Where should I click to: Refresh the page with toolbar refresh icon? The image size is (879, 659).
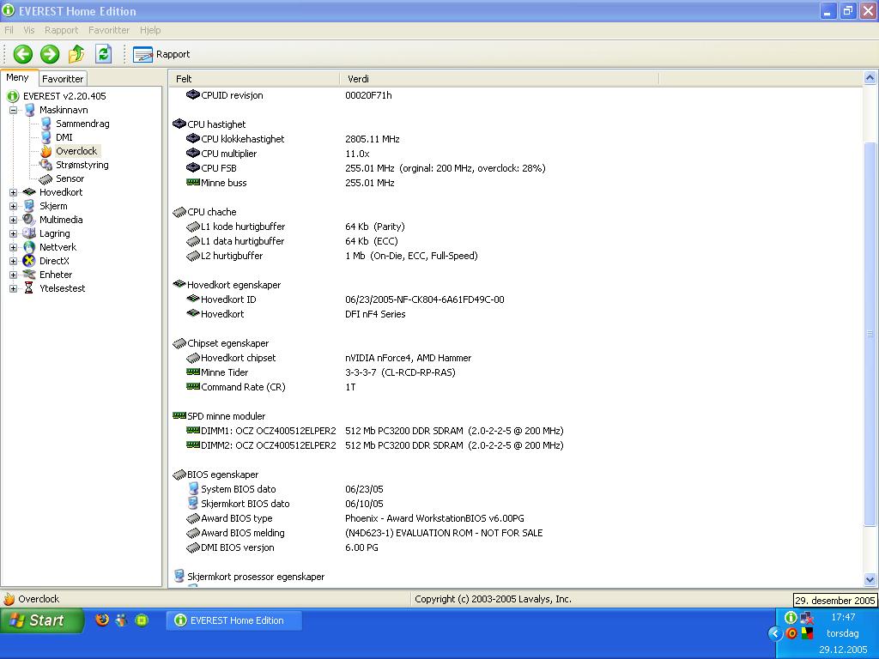[103, 54]
